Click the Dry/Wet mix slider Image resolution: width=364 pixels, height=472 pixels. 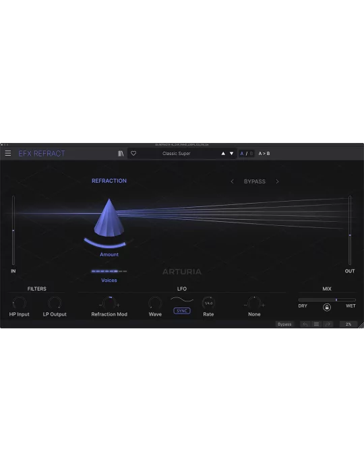pyautogui.click(x=327, y=300)
